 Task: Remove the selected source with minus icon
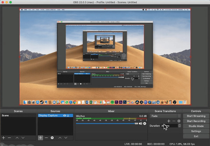[x=46, y=138]
